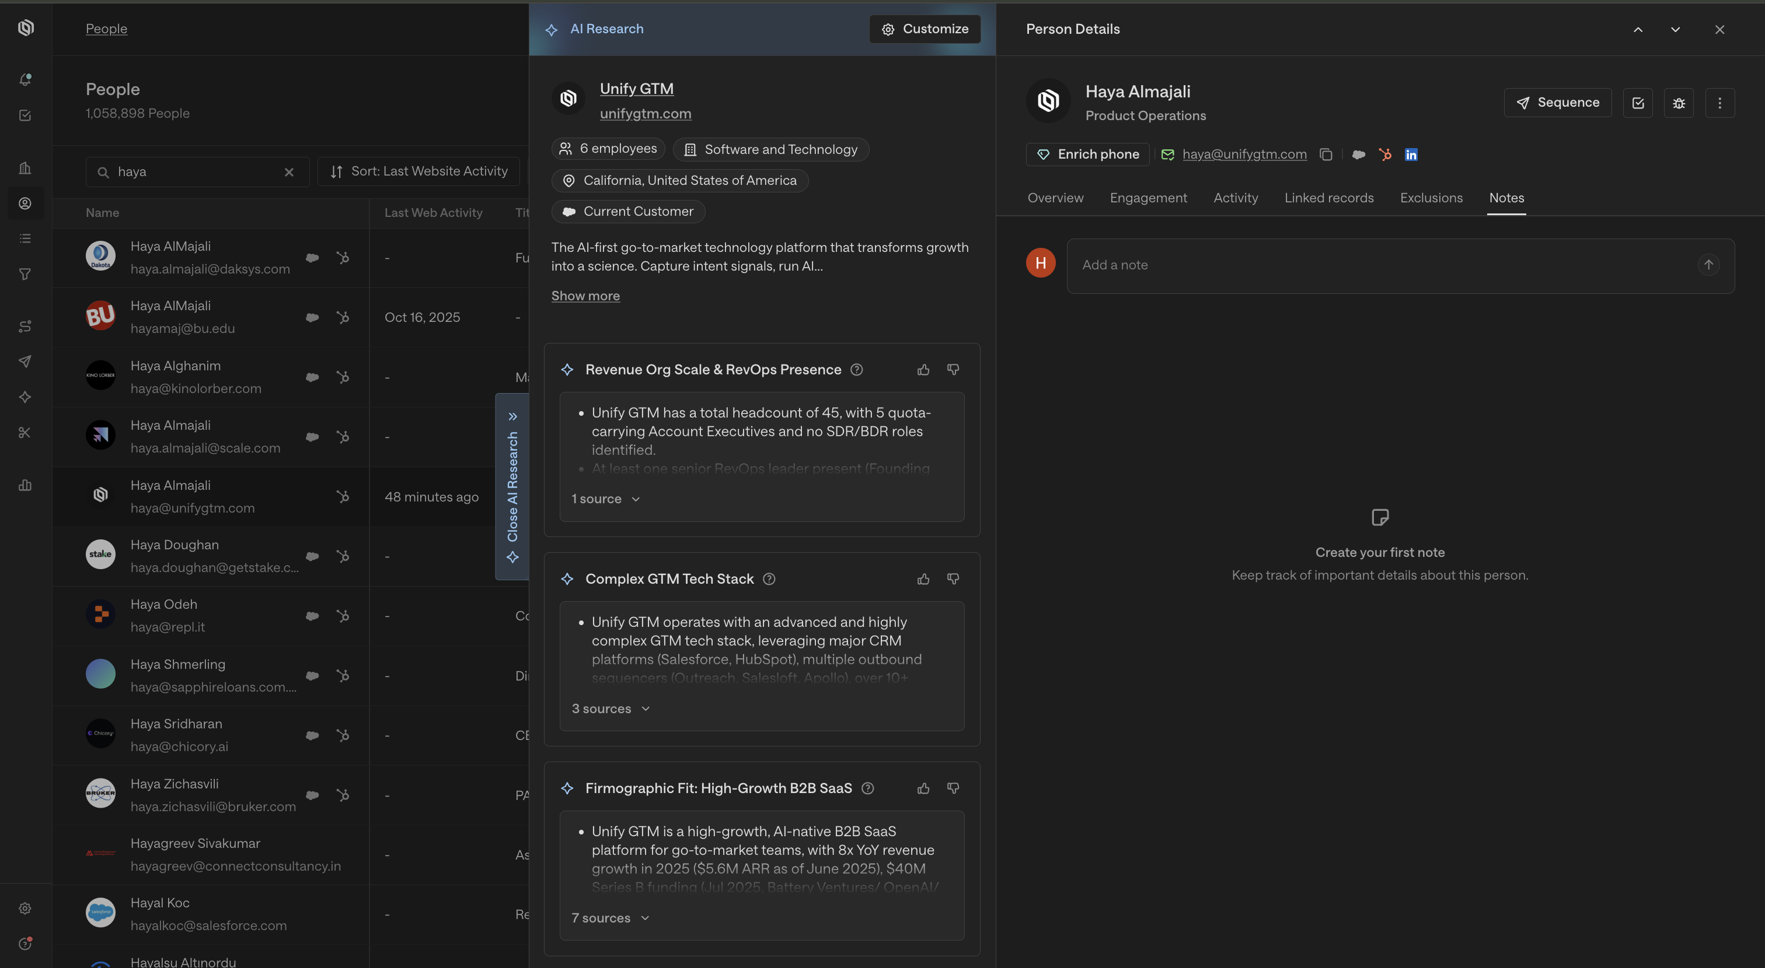Click Show more under company description
The height and width of the screenshot is (968, 1765).
(585, 296)
